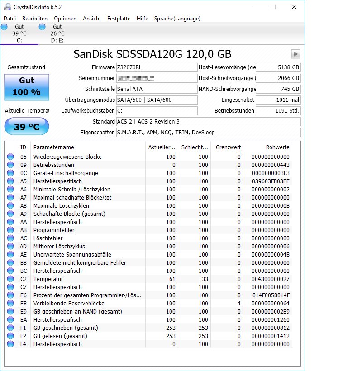Select raw value 039603FB03EE
This screenshot has height=371, width=362.
pyautogui.click(x=271, y=181)
